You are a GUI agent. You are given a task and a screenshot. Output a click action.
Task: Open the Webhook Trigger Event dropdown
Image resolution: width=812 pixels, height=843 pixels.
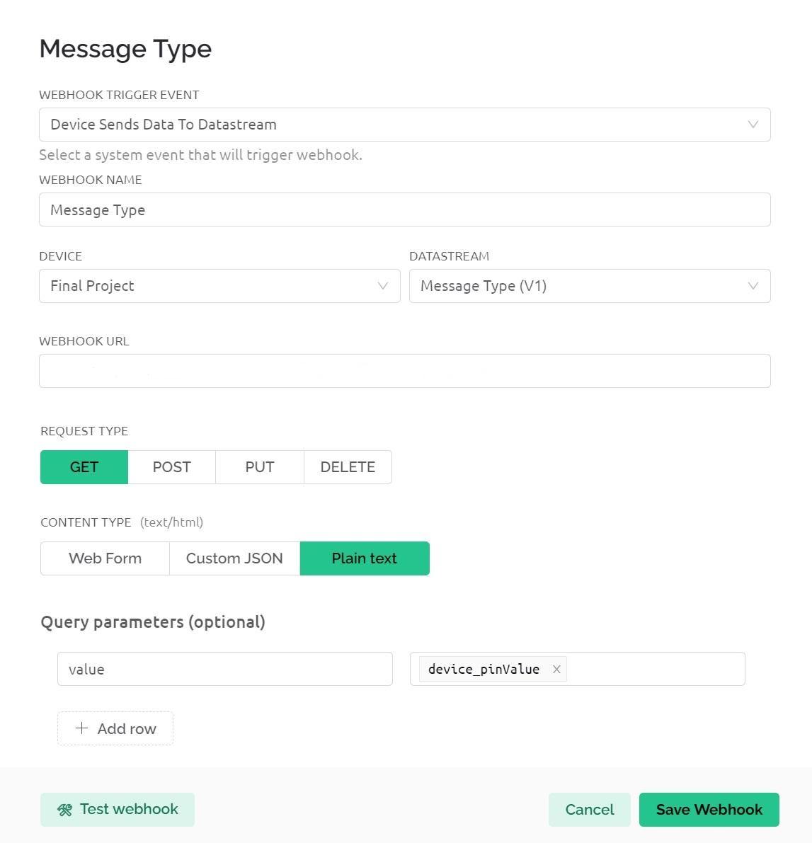404,125
